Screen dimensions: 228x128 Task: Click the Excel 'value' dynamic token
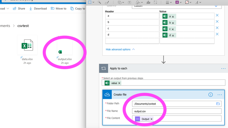pyautogui.click(x=113, y=83)
